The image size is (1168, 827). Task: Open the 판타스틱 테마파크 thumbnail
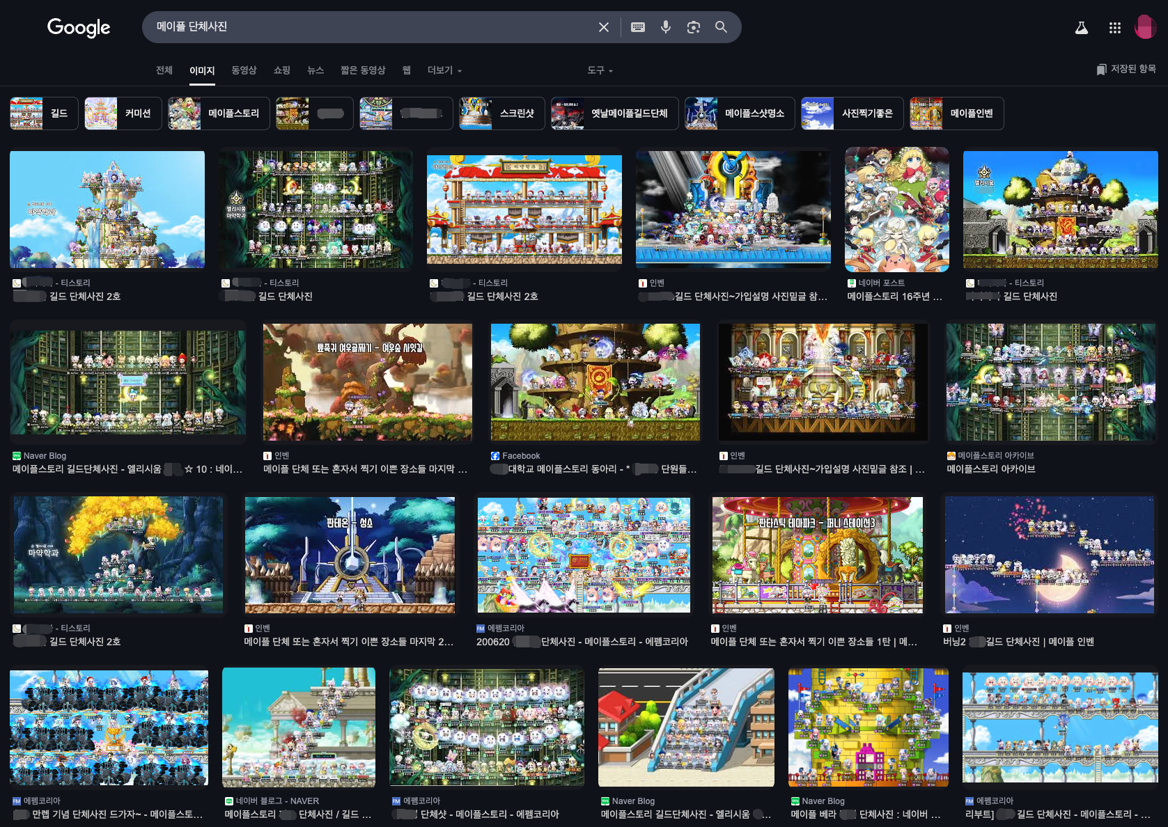pos(817,555)
